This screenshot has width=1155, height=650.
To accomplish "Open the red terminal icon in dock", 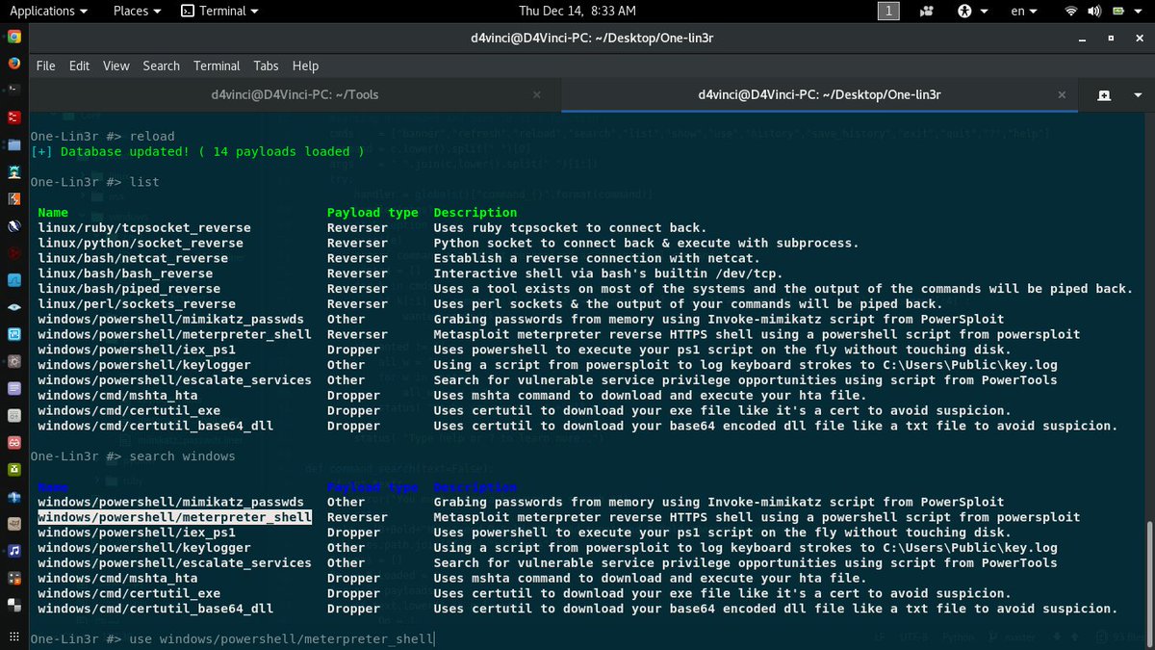I will 13,117.
